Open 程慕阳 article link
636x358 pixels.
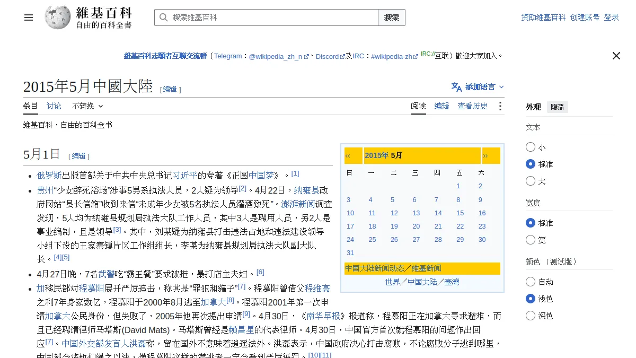tap(91, 289)
